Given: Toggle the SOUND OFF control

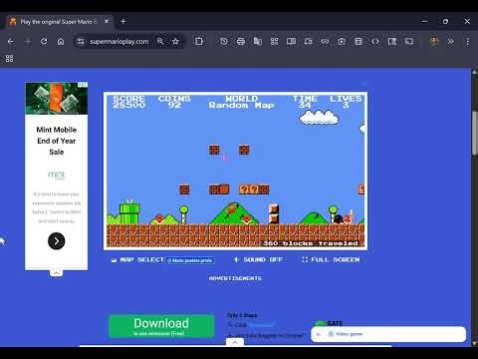Looking at the screenshot, I should 258,259.
